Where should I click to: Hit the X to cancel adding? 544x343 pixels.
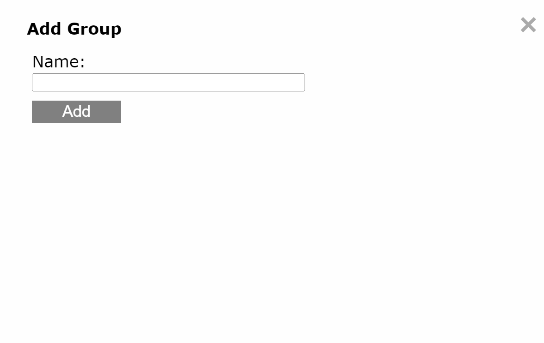pyautogui.click(x=528, y=25)
